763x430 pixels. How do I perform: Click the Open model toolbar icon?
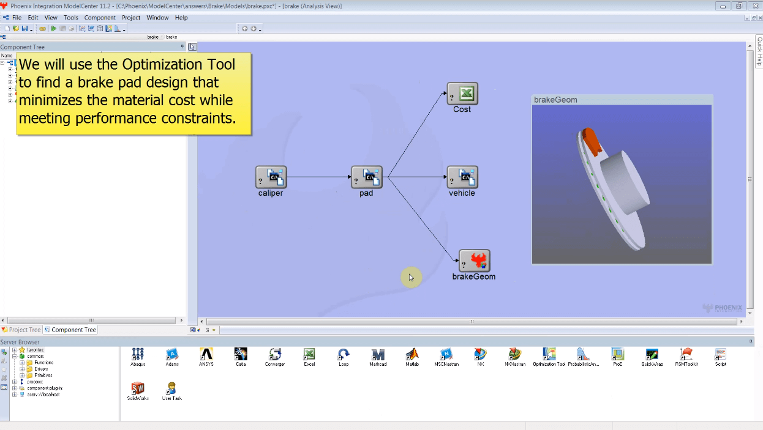point(15,29)
